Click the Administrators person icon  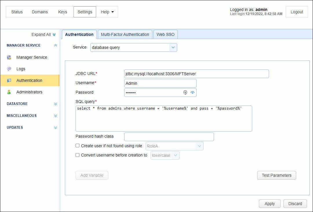[x=9, y=92]
